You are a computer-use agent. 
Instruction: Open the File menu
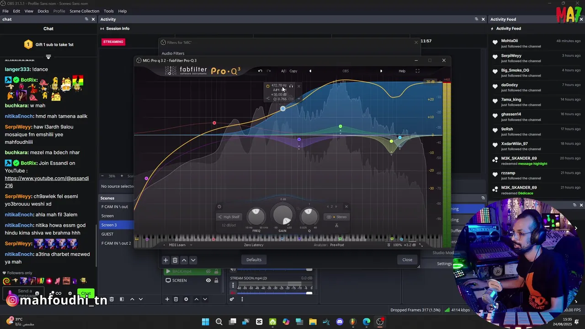click(x=5, y=11)
